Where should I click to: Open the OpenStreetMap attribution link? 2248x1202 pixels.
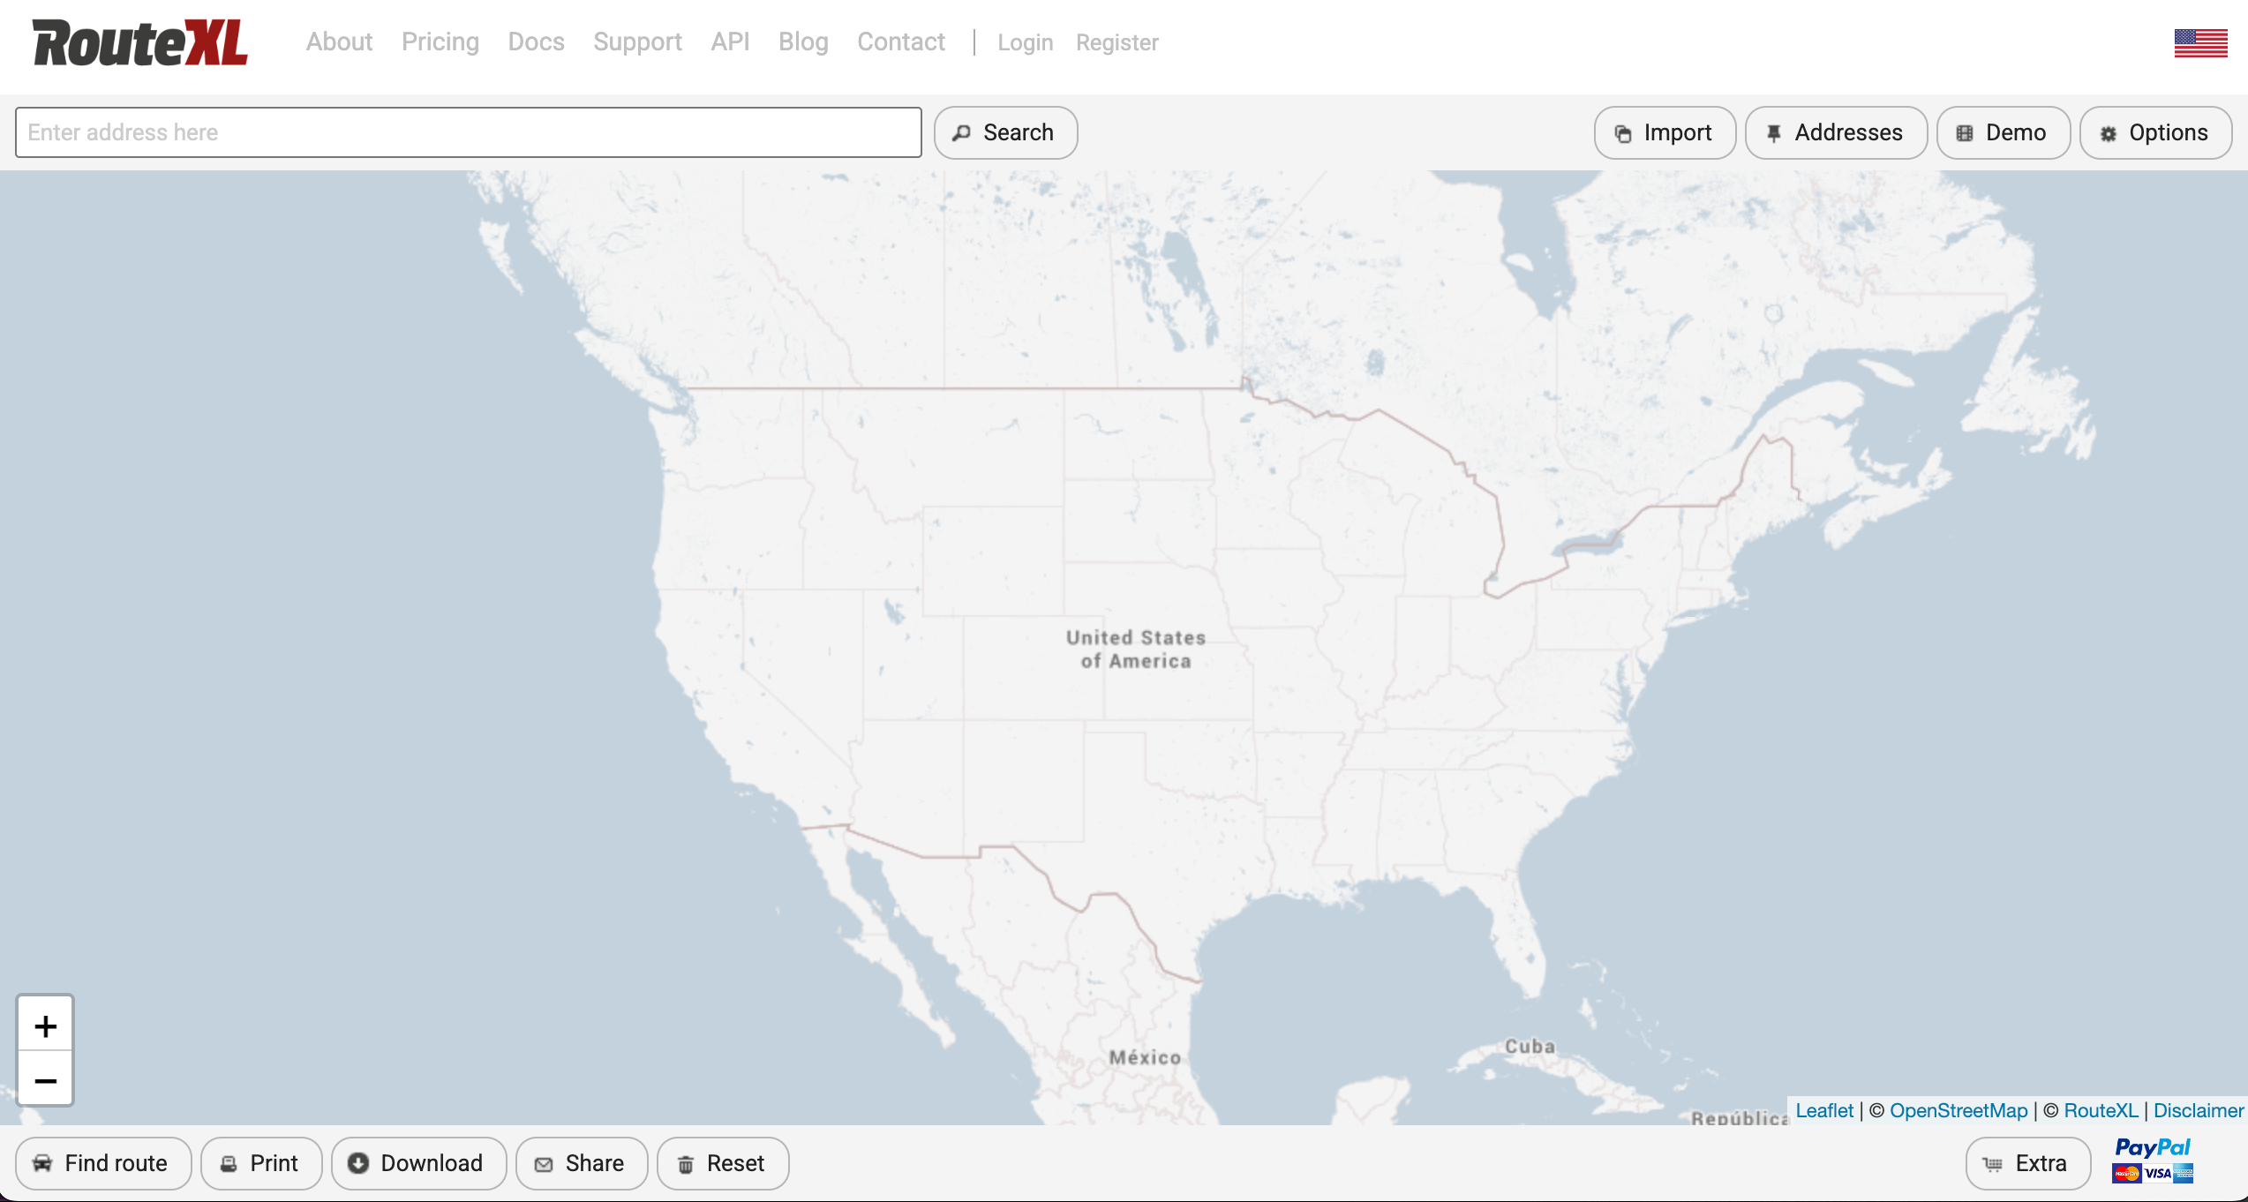(x=1959, y=1110)
